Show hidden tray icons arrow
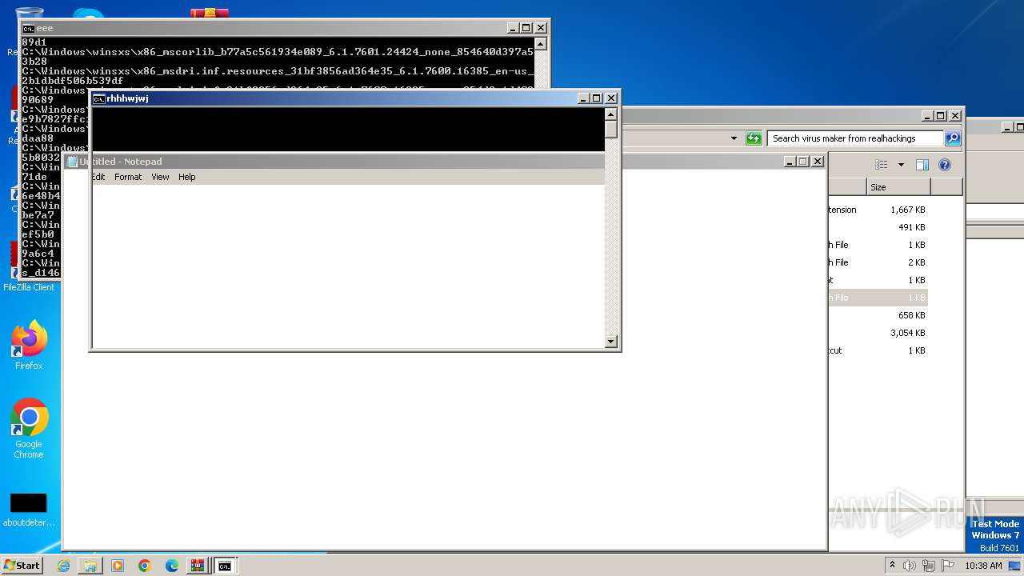This screenshot has width=1024, height=576. pos(892,566)
